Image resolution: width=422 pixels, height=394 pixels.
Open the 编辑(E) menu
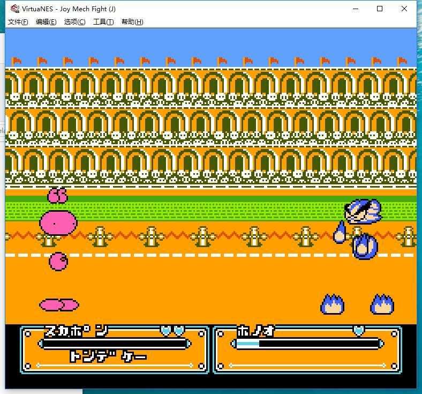(x=46, y=22)
